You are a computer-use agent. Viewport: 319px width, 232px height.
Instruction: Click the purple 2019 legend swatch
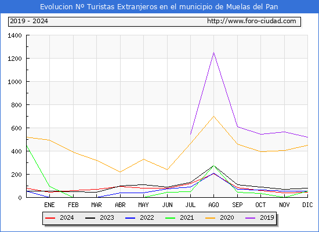click(250, 218)
